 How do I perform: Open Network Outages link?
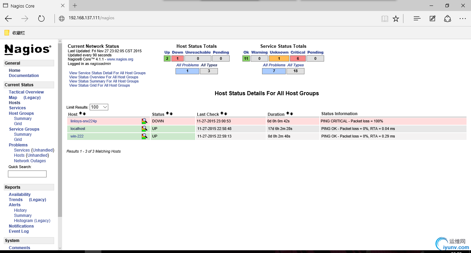(30, 161)
